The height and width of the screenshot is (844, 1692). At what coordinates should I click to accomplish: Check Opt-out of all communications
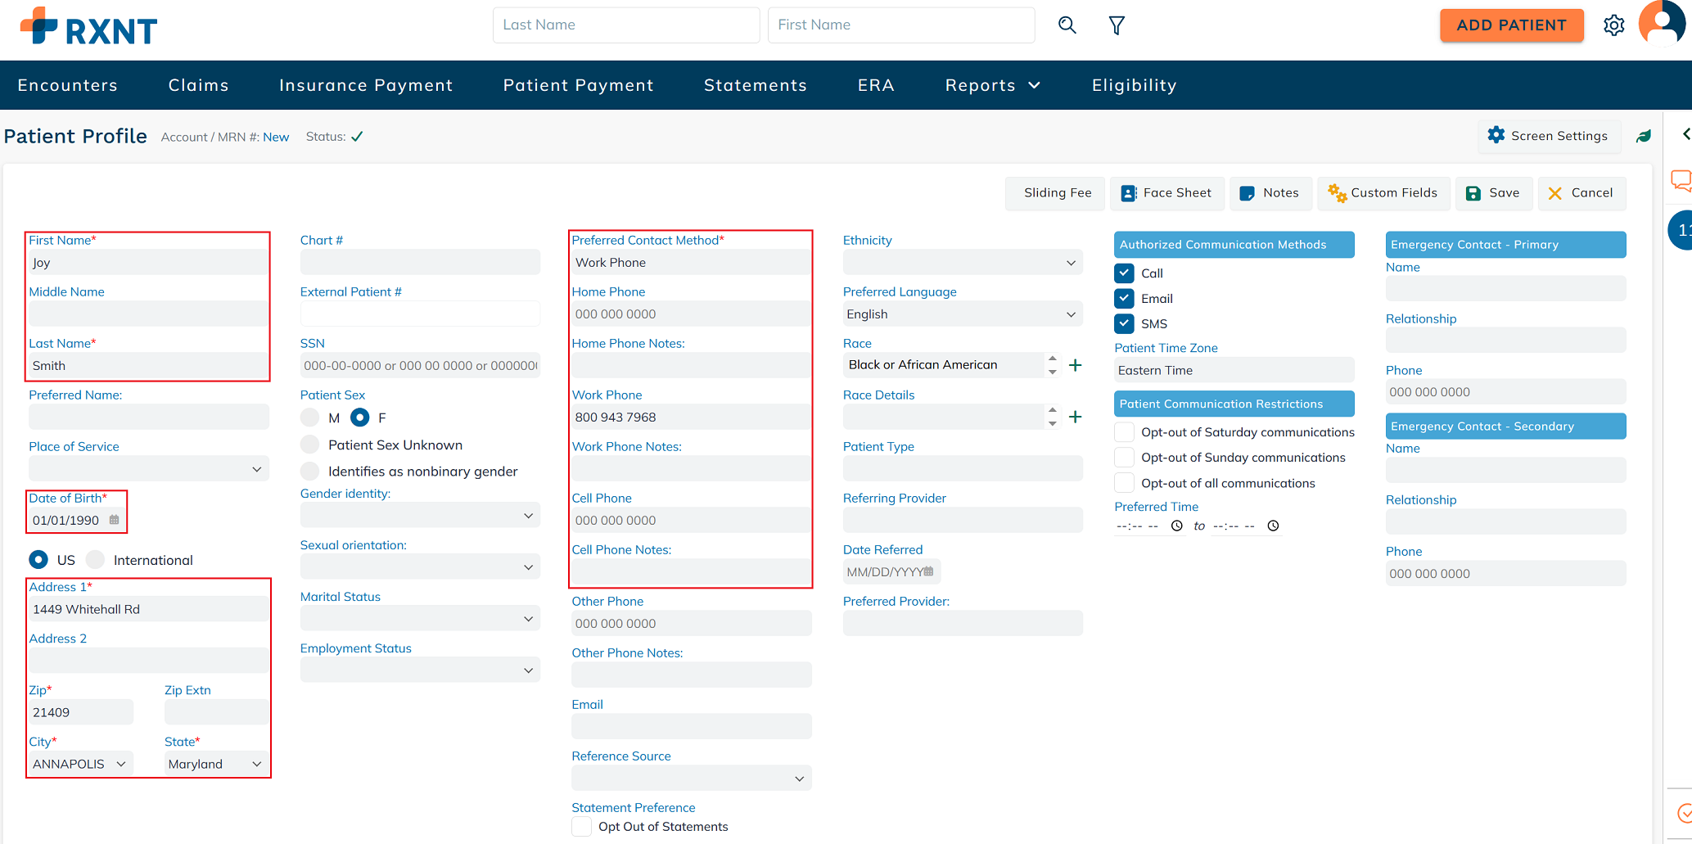tap(1125, 483)
